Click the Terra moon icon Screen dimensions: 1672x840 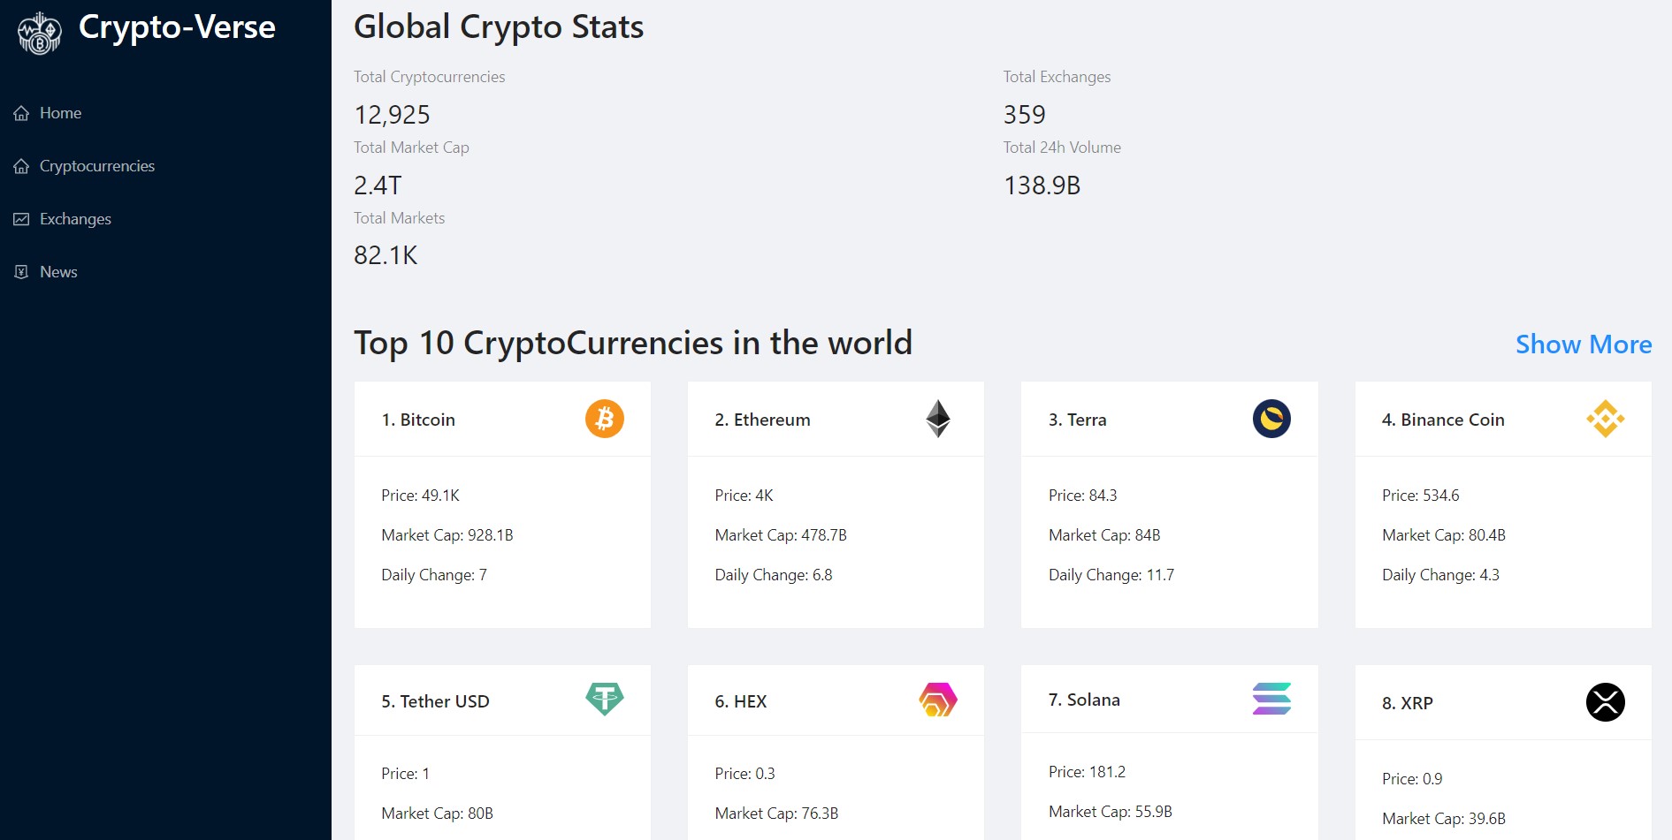click(x=1271, y=419)
